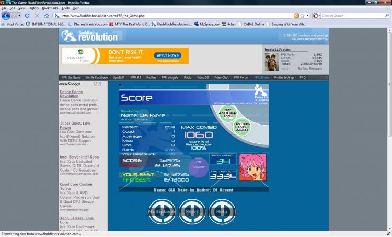Open the View menu
The image size is (392, 237).
22,8
